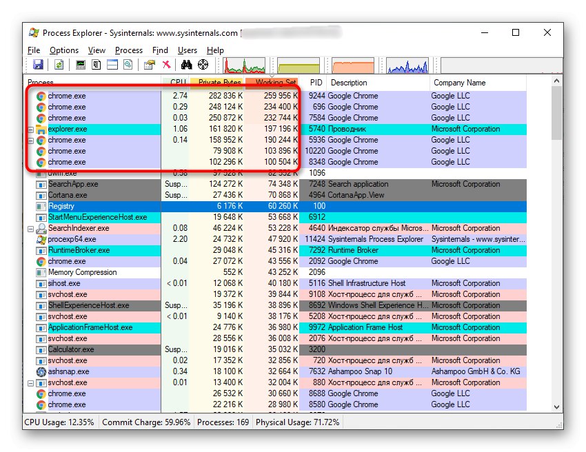
Task: Open the Find menu
Action: click(160, 50)
